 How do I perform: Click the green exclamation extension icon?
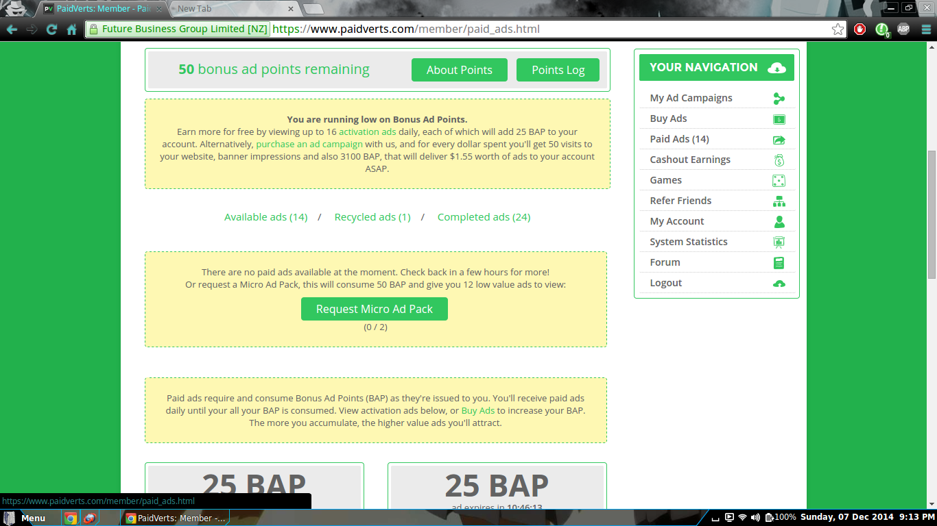tap(882, 29)
